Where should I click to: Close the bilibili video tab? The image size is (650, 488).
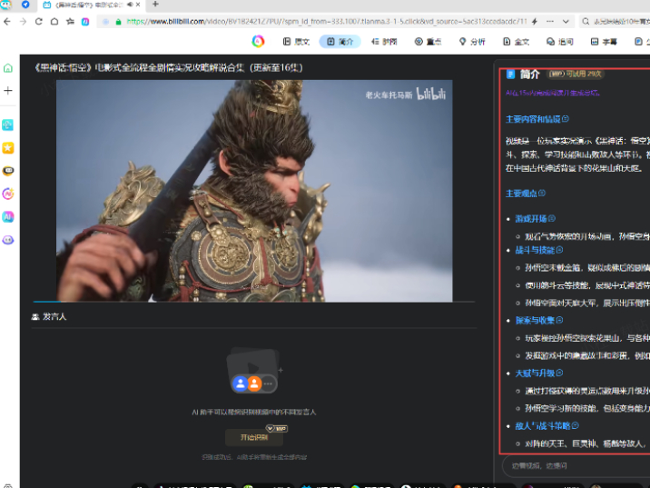[x=138, y=5]
